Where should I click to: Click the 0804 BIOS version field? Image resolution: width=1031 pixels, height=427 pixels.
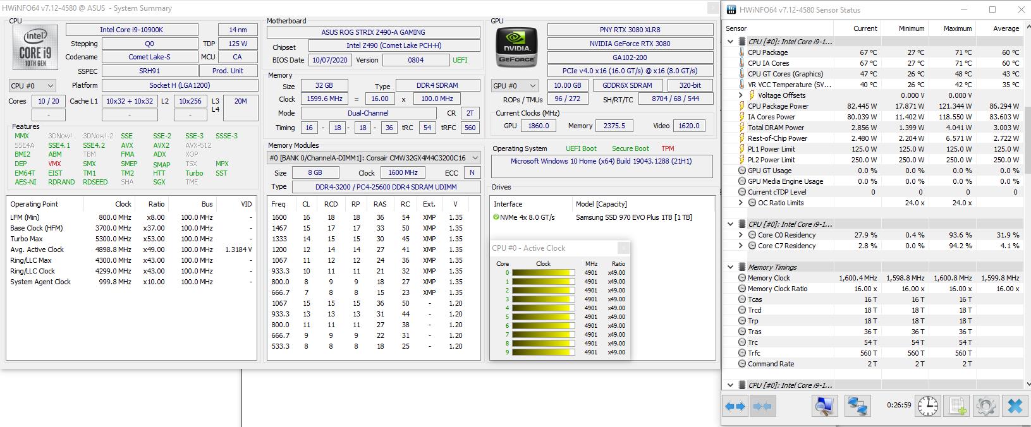point(415,61)
